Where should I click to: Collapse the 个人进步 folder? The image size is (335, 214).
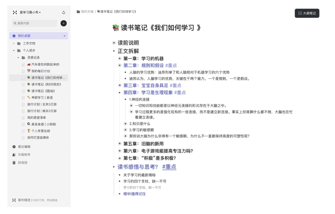pyautogui.click(x=14, y=51)
